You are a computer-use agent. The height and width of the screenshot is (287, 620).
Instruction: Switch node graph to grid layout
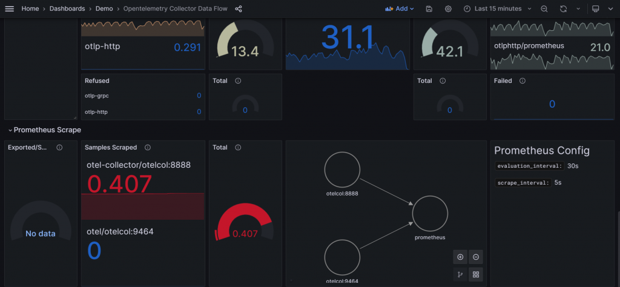coord(476,274)
